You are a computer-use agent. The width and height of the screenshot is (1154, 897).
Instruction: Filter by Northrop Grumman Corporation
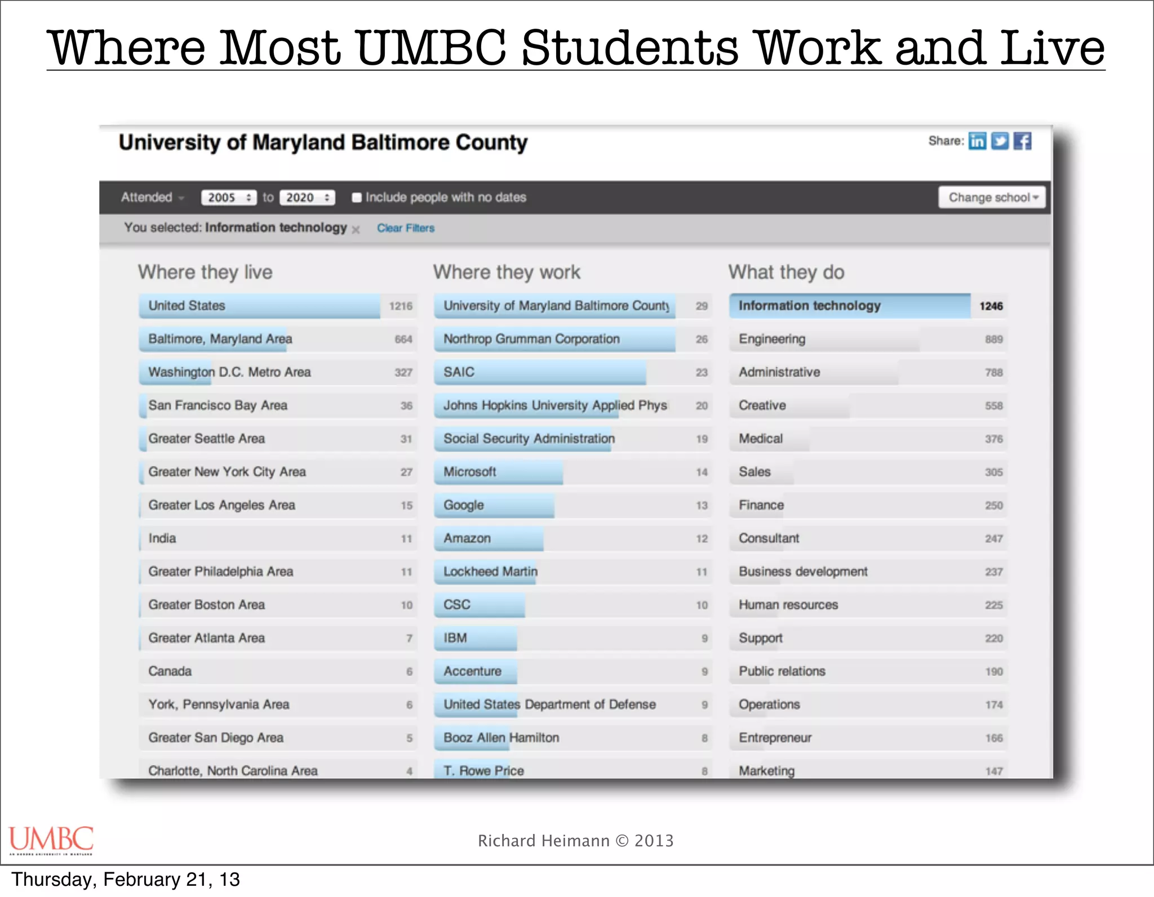(x=573, y=339)
